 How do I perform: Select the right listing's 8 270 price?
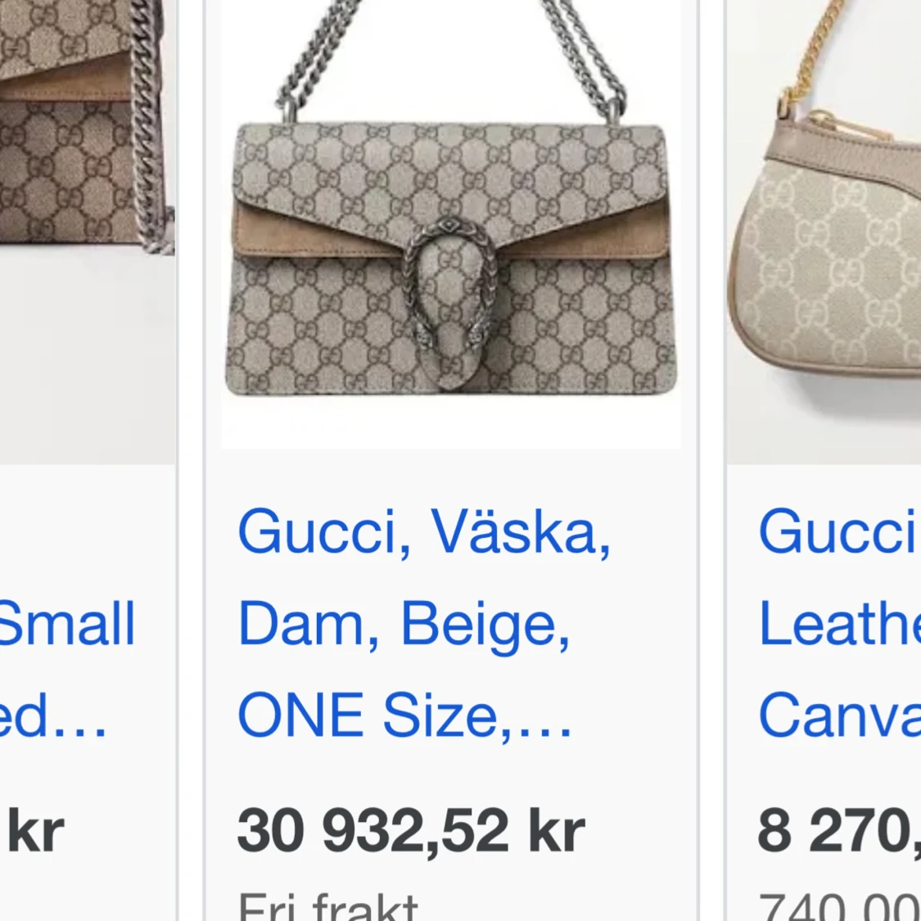pos(839,831)
